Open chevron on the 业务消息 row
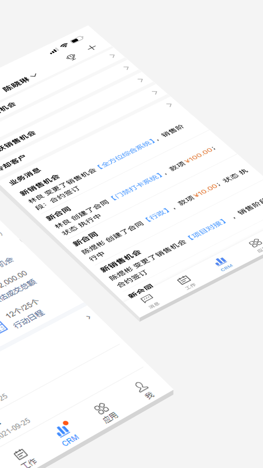 point(168,105)
